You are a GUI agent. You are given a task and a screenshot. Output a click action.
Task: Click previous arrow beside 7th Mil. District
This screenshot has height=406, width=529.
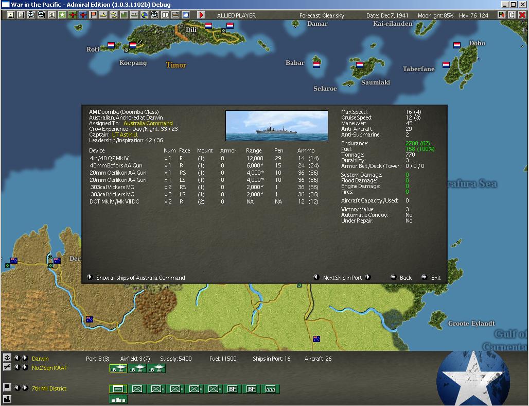[17, 388]
